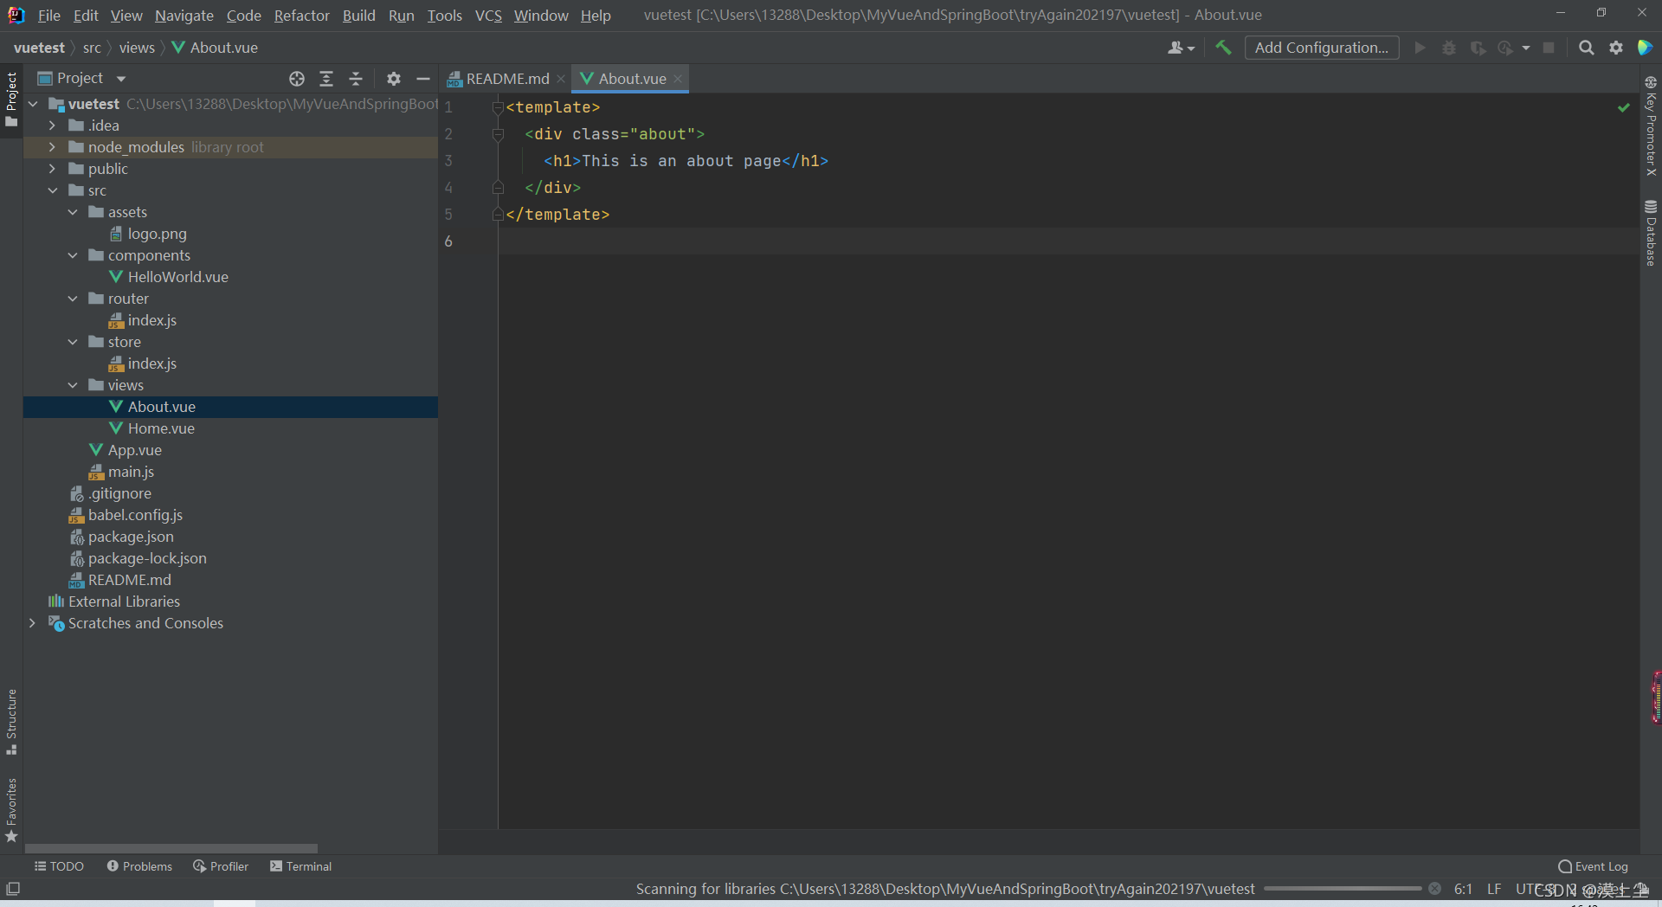
Task: Open the Favorites tool window
Action: pyautogui.click(x=11, y=810)
